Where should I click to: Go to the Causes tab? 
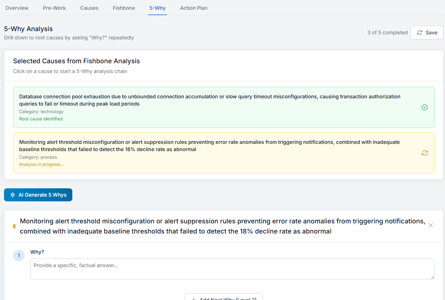89,8
